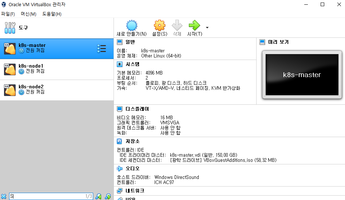This screenshot has height=200, width=345.
Task: Select the k8s-node1 VM icon
Action: coord(10,69)
